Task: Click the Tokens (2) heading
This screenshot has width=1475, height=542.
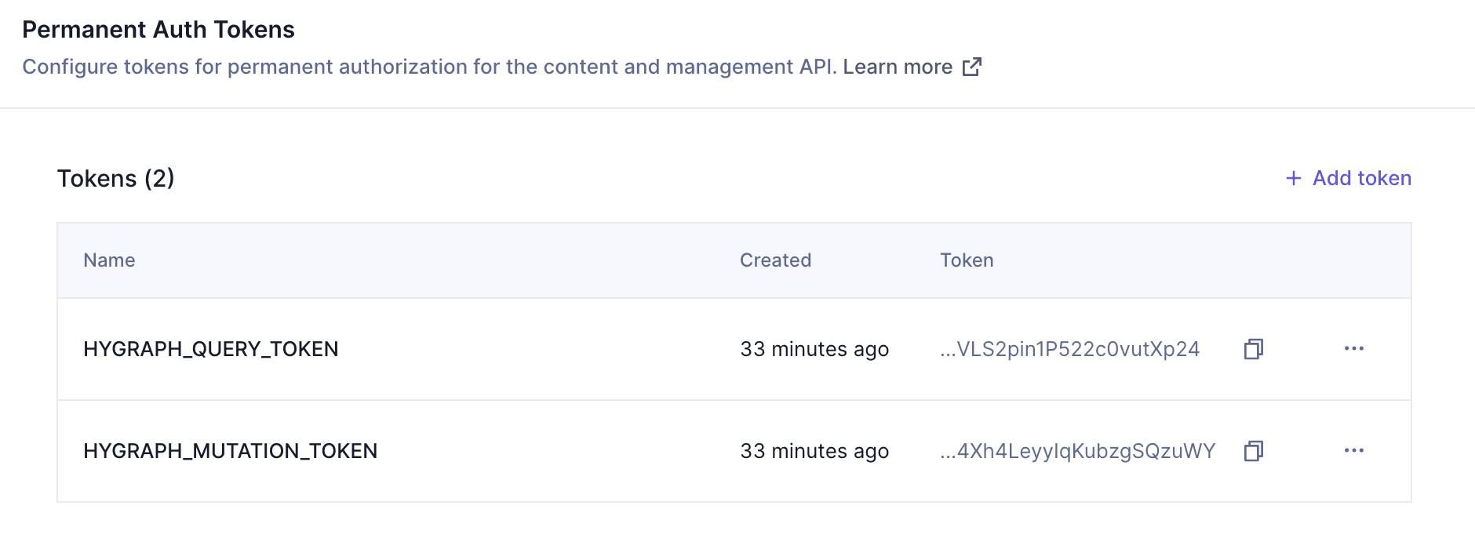Action: click(115, 178)
